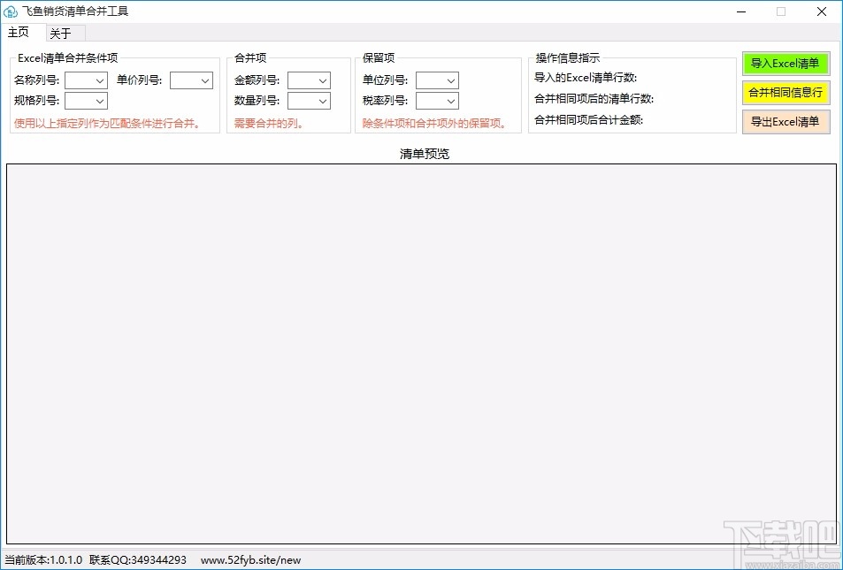The image size is (843, 570).
Task: Click the 导出Excel清单 button
Action: [x=786, y=122]
